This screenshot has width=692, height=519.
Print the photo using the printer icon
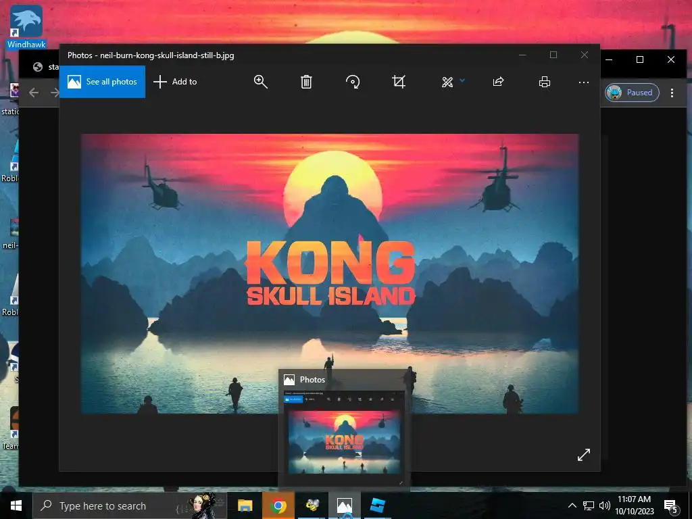coord(545,82)
